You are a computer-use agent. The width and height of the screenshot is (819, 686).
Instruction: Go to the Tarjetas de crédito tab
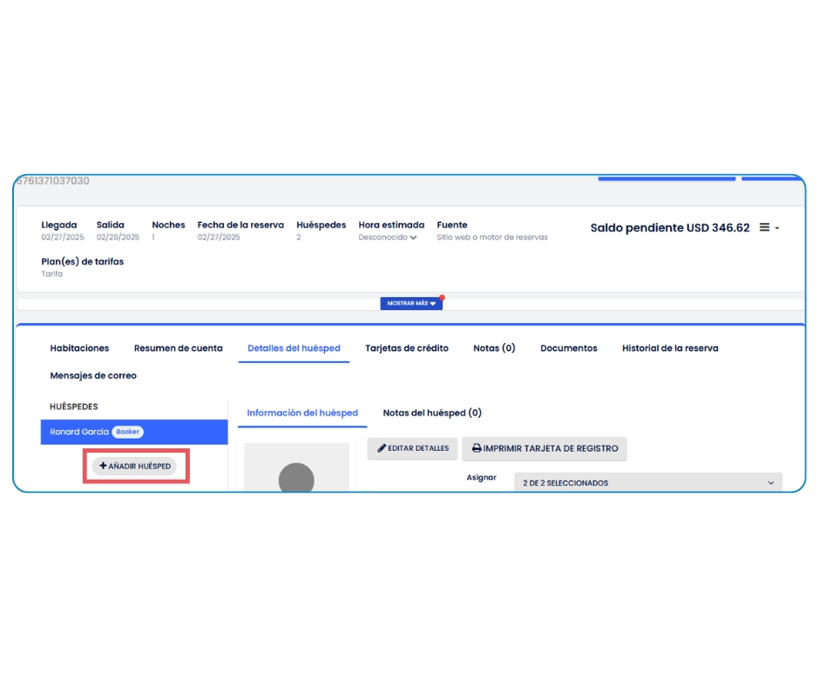coord(407,348)
